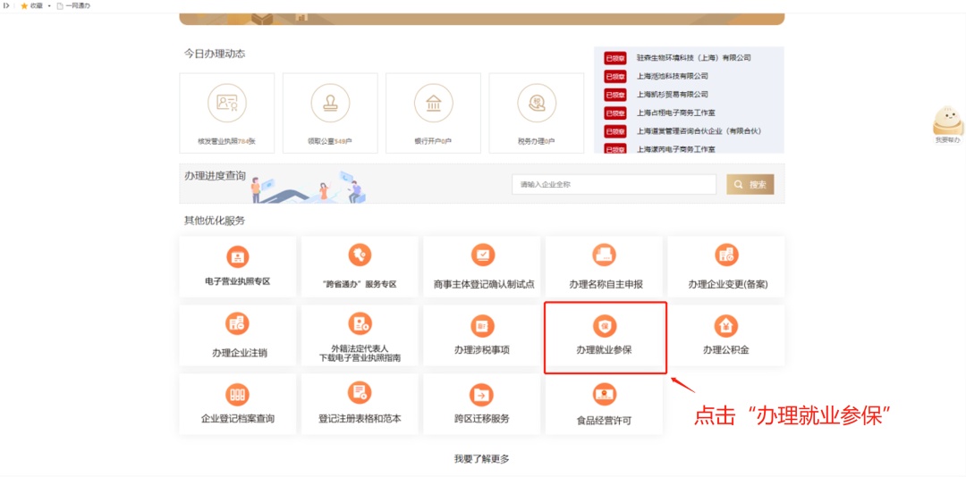The image size is (966, 477).
Task: Click the 办理就业参保 shield icon
Action: click(x=605, y=326)
